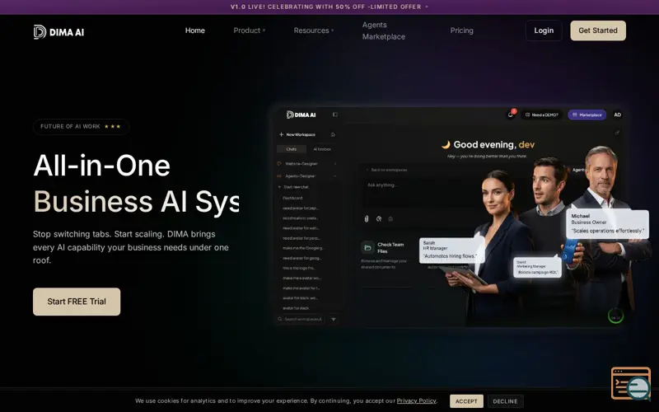Open the Pricing page from the navigation

tap(461, 30)
